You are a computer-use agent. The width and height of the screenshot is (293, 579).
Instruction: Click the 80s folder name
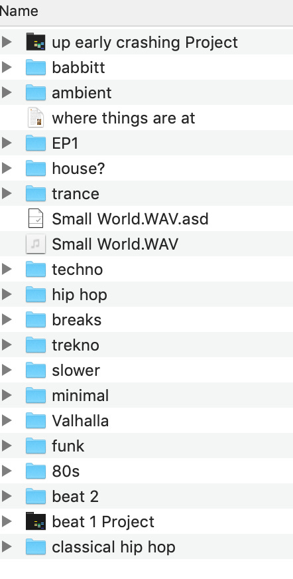[x=66, y=471]
